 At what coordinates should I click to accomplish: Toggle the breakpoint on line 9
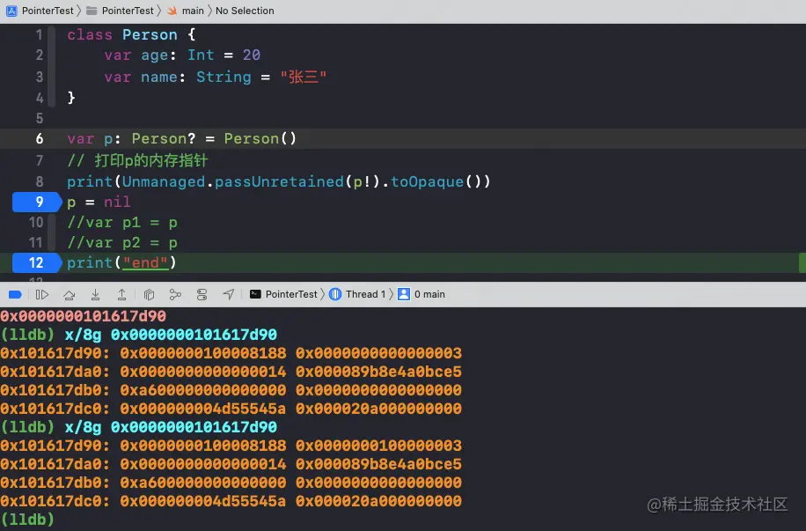[x=36, y=202]
